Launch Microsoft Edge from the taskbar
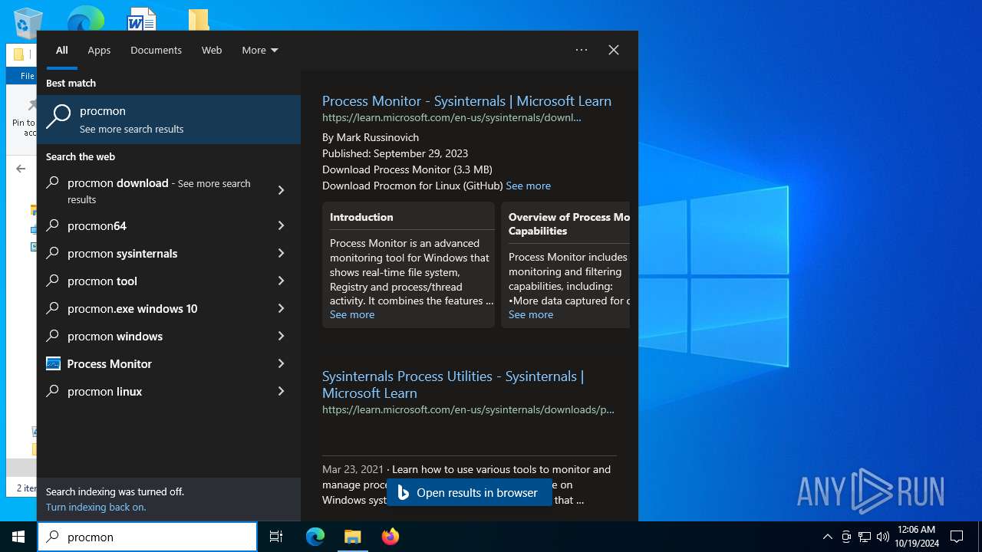Image resolution: width=982 pixels, height=552 pixels. pos(315,537)
